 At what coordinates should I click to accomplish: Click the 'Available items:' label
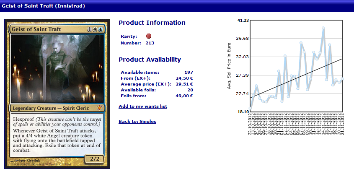point(140,72)
